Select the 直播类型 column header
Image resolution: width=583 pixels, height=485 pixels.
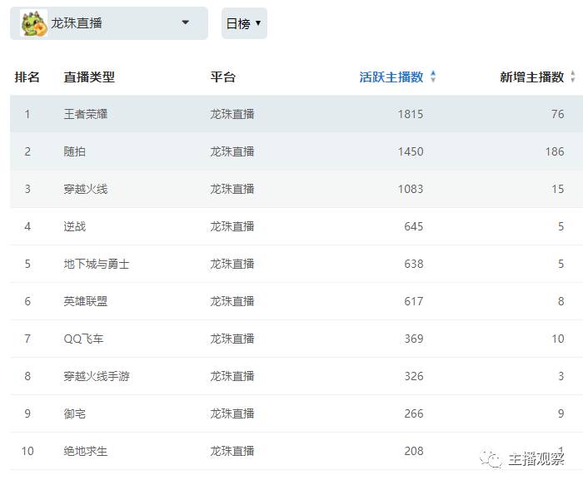coord(89,77)
